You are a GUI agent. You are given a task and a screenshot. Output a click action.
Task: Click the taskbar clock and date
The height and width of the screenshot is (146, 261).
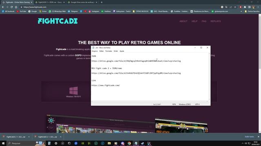point(256,143)
